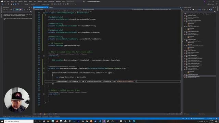
Task: Click the Windows Start button
Action: coord(2,121)
